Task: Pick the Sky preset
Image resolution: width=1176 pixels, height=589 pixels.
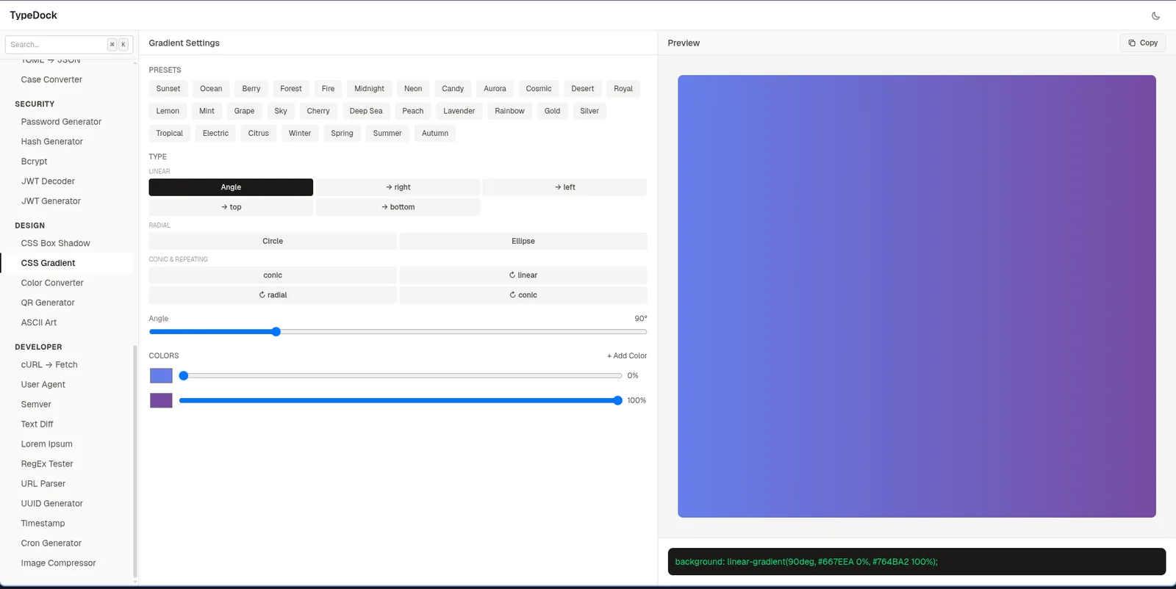Action: click(281, 111)
